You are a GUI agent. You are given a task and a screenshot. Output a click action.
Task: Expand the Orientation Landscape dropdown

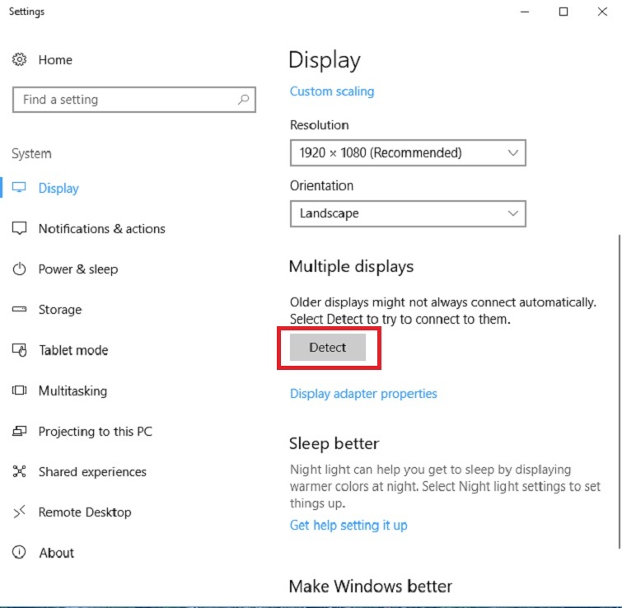coord(407,213)
